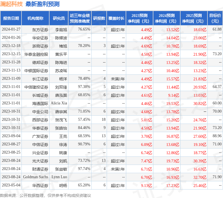Click researcher Alicia Xia
Screen dimensions: 223x198
[59, 103]
